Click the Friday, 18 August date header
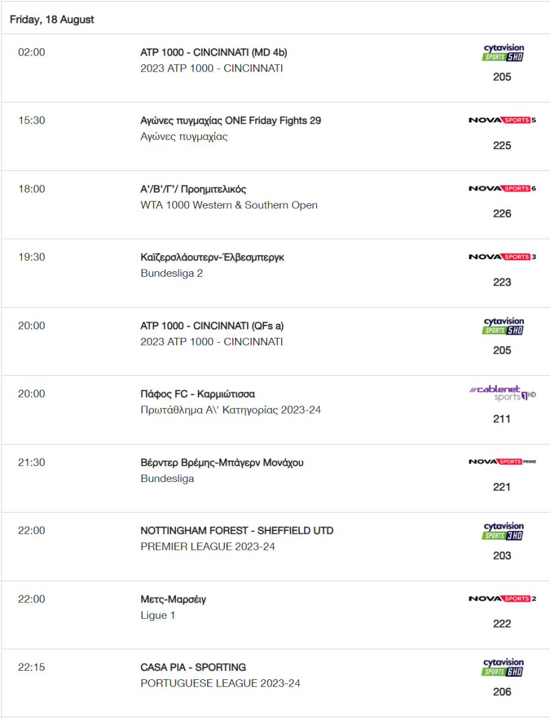 pos(52,20)
